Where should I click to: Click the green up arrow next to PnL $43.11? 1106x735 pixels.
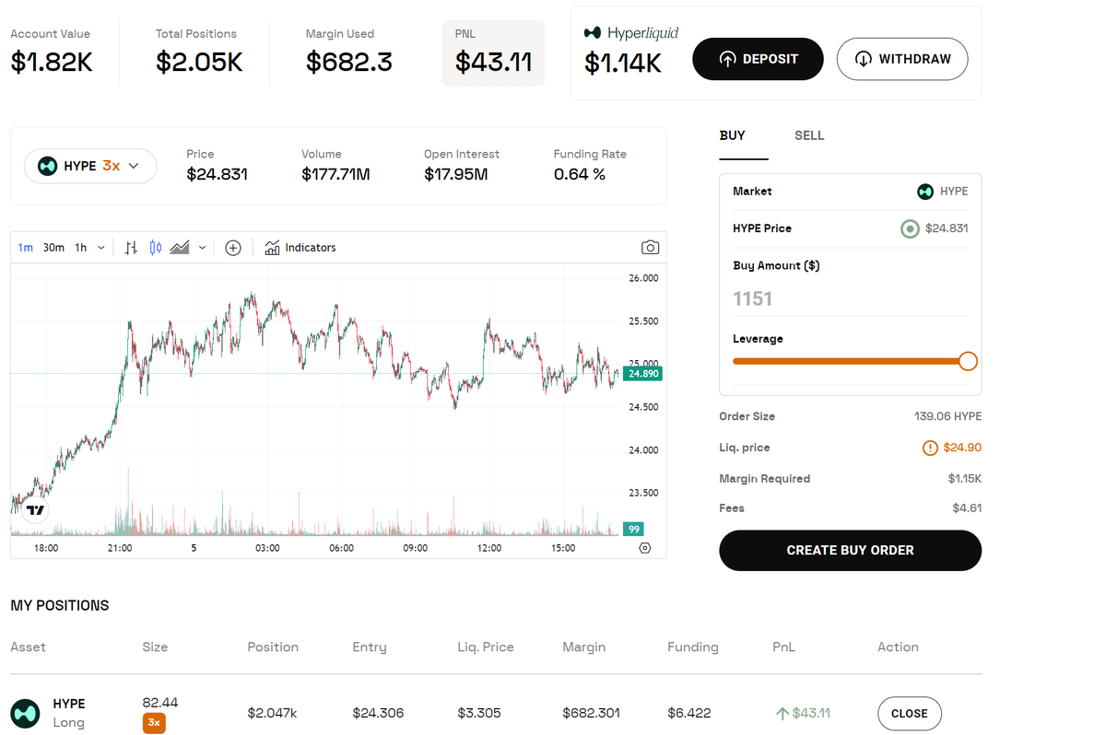click(782, 713)
